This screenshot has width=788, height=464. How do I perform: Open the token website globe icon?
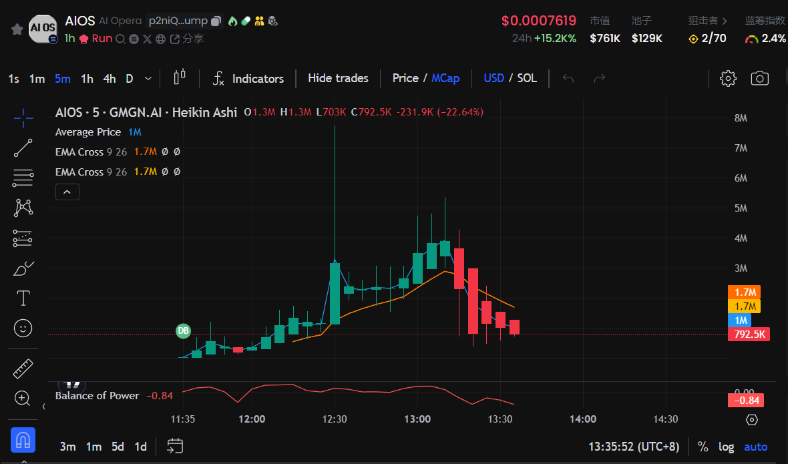click(161, 39)
